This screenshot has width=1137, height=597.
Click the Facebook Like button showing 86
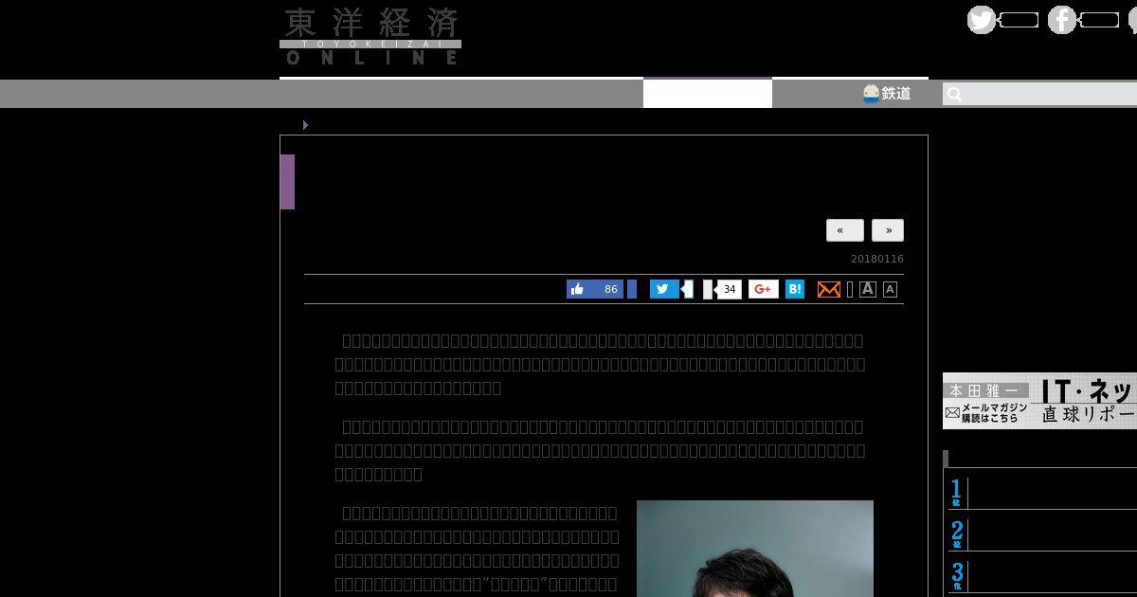click(x=595, y=289)
